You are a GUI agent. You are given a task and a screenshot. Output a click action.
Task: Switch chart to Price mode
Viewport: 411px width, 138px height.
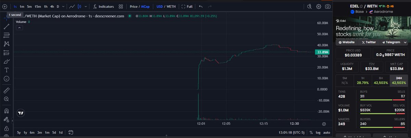(134, 6)
